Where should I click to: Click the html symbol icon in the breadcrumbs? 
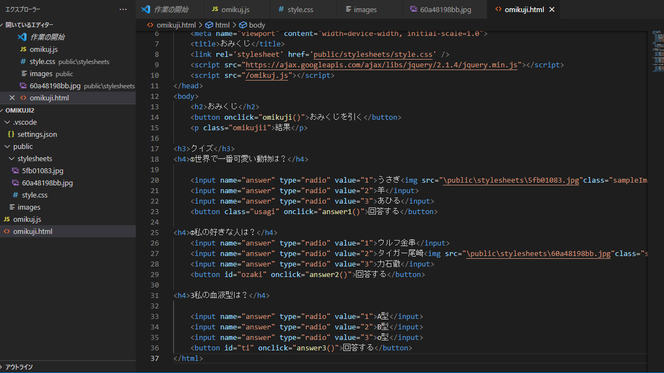pos(209,25)
